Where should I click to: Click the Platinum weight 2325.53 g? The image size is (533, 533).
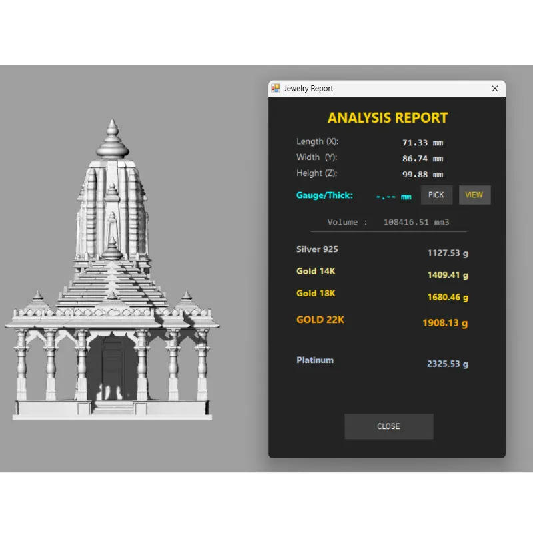point(447,364)
